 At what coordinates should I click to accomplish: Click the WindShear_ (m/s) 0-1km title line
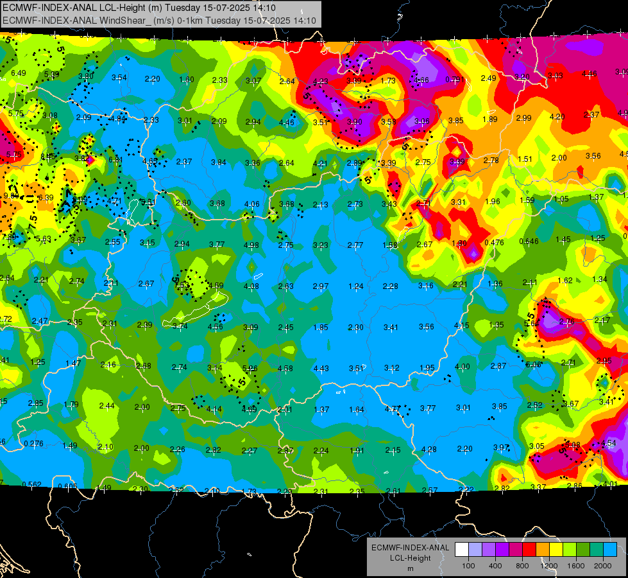point(159,21)
